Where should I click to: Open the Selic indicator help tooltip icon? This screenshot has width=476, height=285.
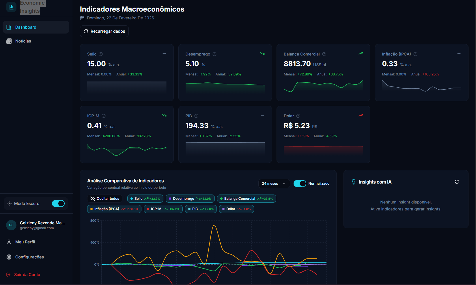tap(101, 54)
